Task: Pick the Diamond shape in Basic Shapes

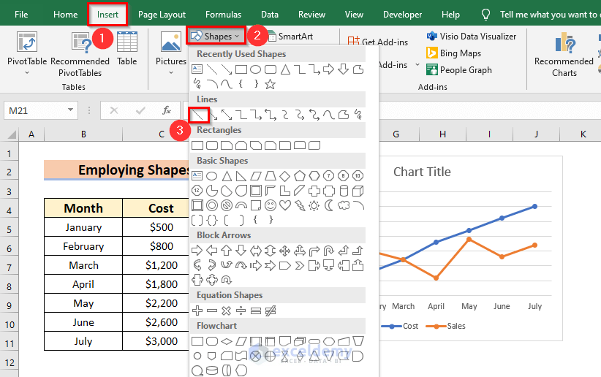Action: [285, 176]
